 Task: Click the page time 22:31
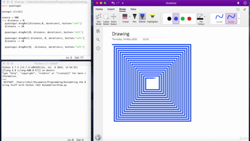[146, 39]
